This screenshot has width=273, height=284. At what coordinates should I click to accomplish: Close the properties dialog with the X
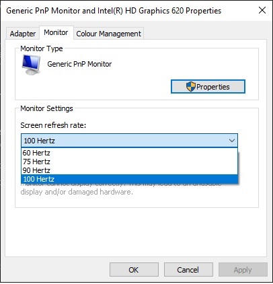click(262, 10)
